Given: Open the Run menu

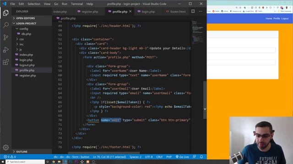Looking at the screenshot, I should point(65,4).
